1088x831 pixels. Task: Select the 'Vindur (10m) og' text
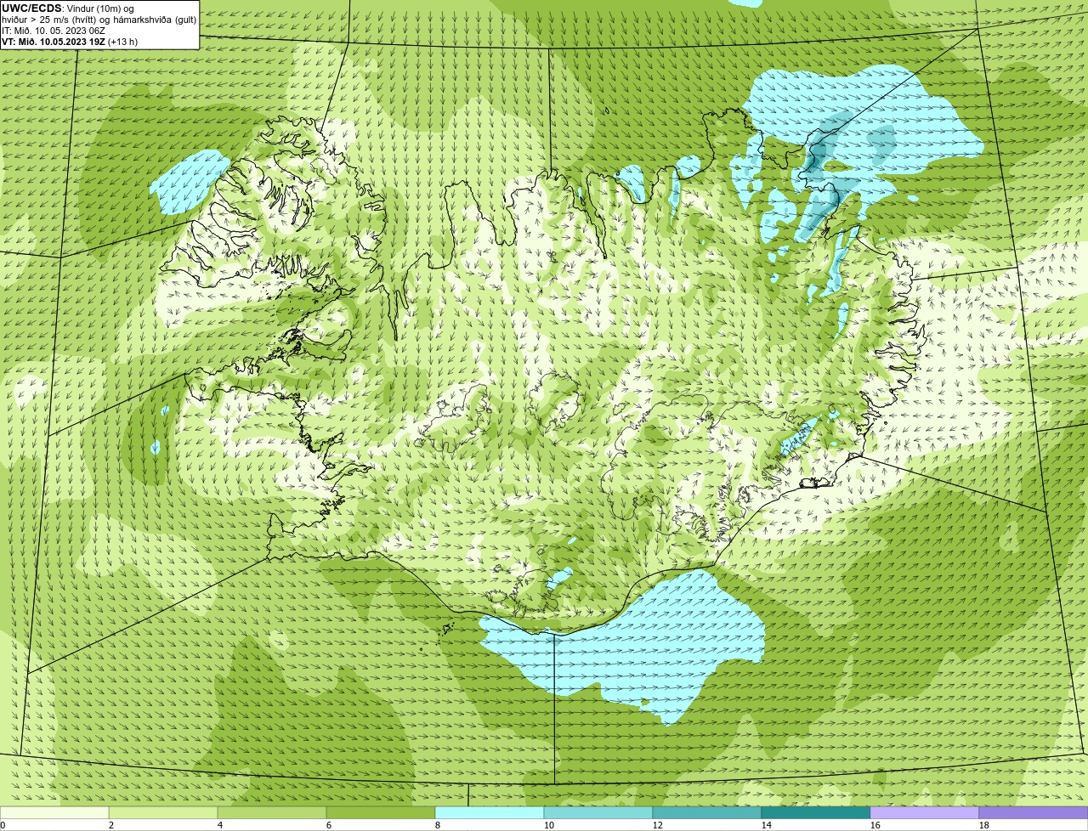[99, 8]
